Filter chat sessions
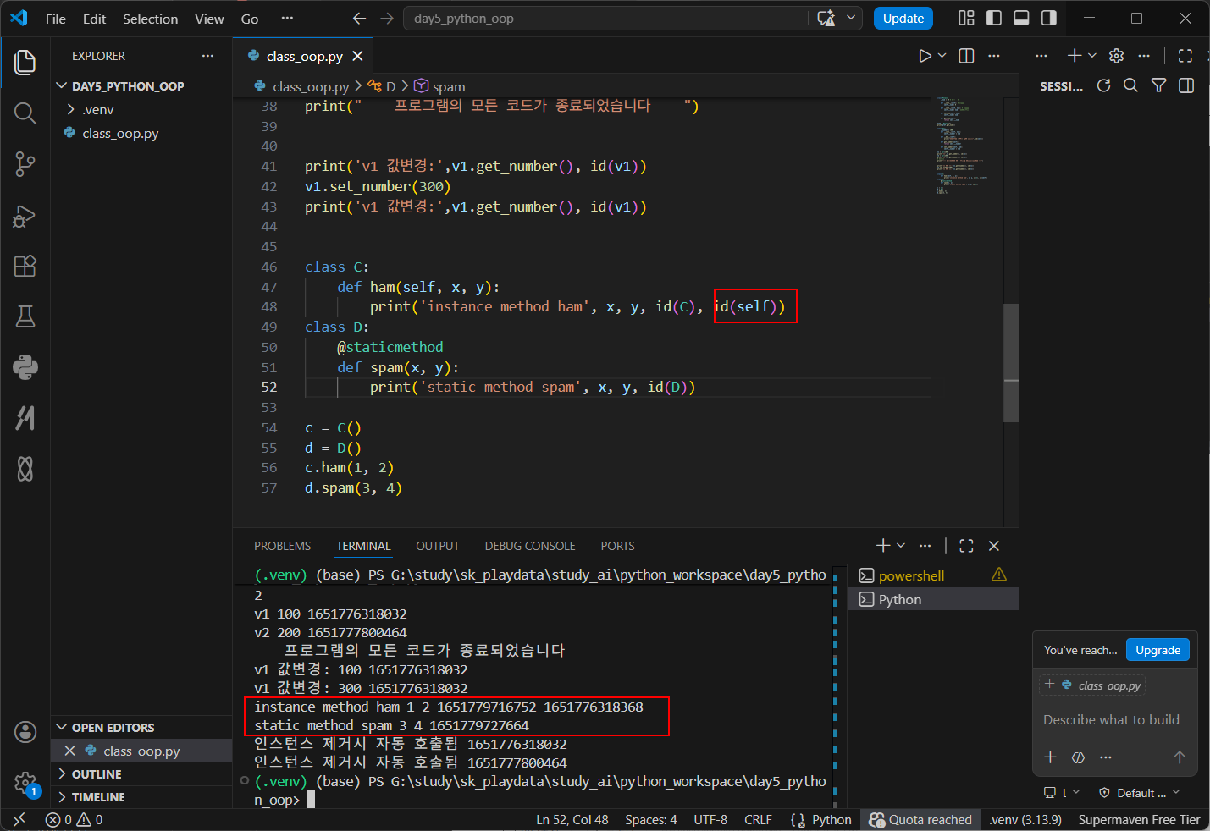1210x831 pixels. 1159,85
